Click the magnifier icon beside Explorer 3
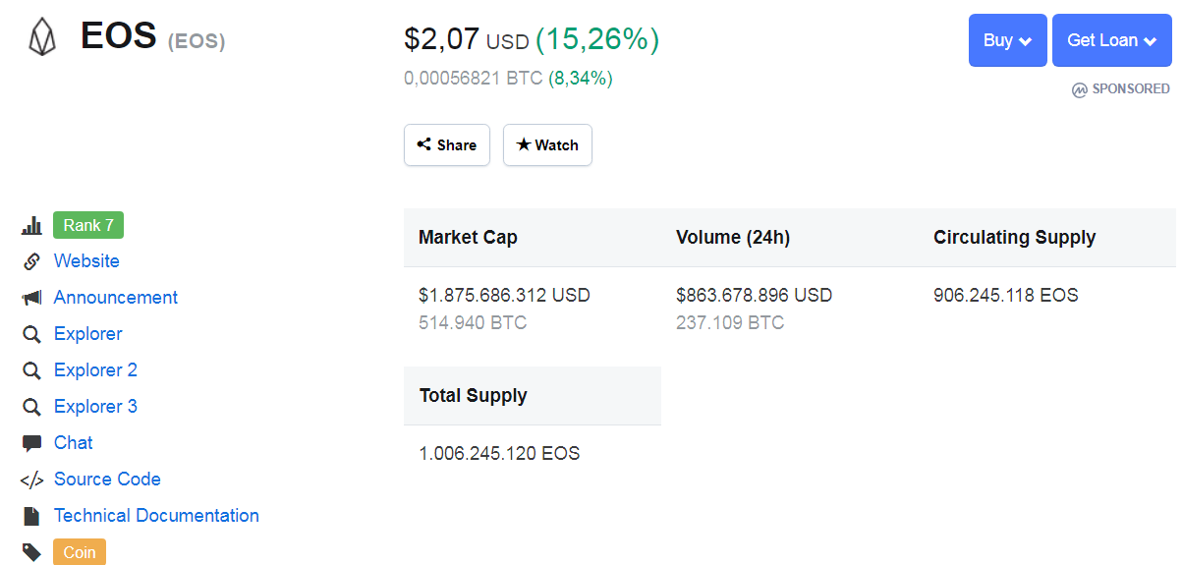1182x565 pixels. (31, 407)
